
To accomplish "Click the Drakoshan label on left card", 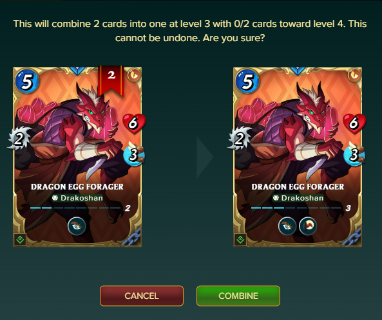I will point(77,198).
